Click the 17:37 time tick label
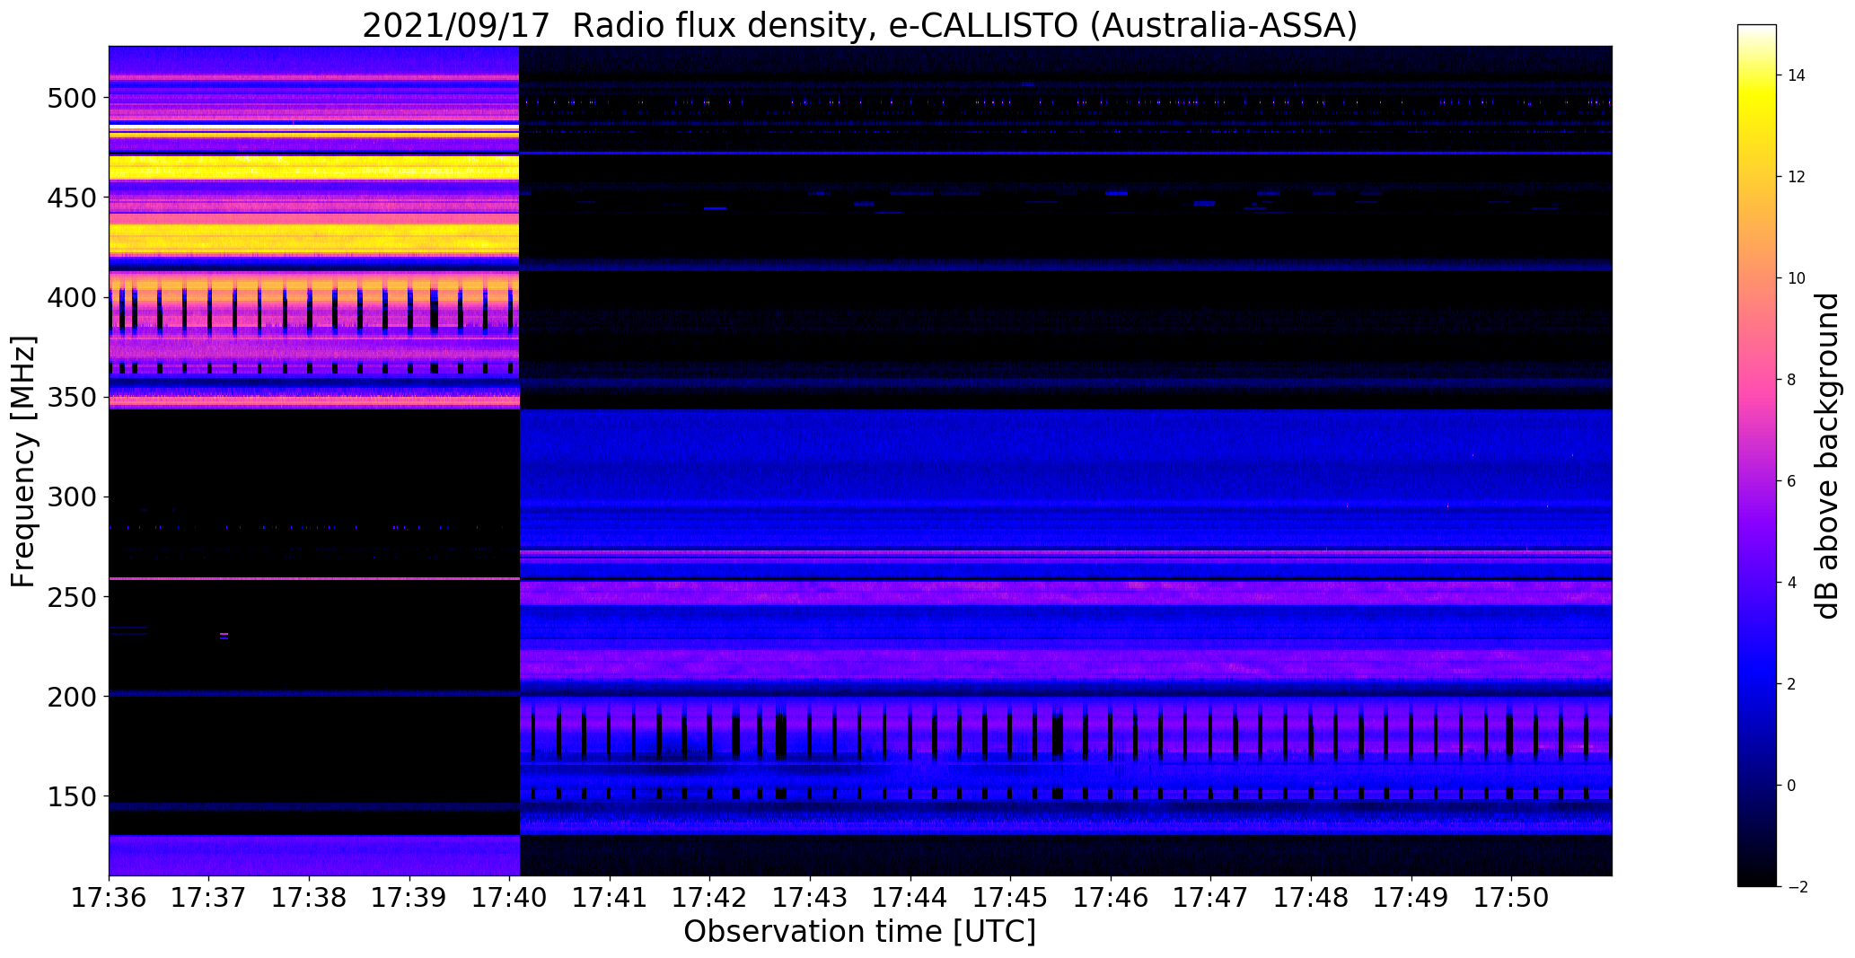The image size is (1855, 958). [x=209, y=898]
